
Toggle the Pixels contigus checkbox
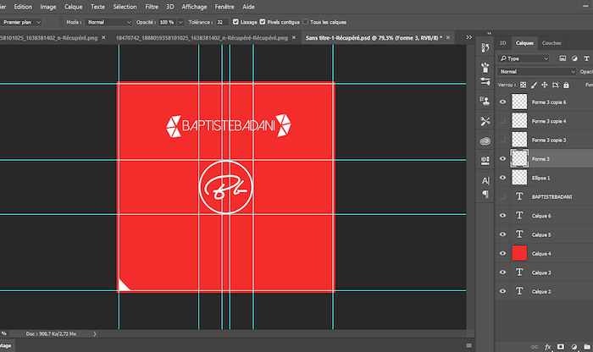pos(263,22)
